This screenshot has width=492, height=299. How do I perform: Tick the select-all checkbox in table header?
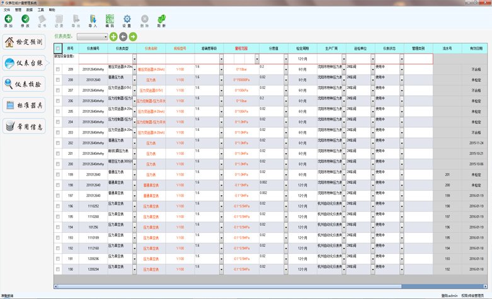[58, 48]
